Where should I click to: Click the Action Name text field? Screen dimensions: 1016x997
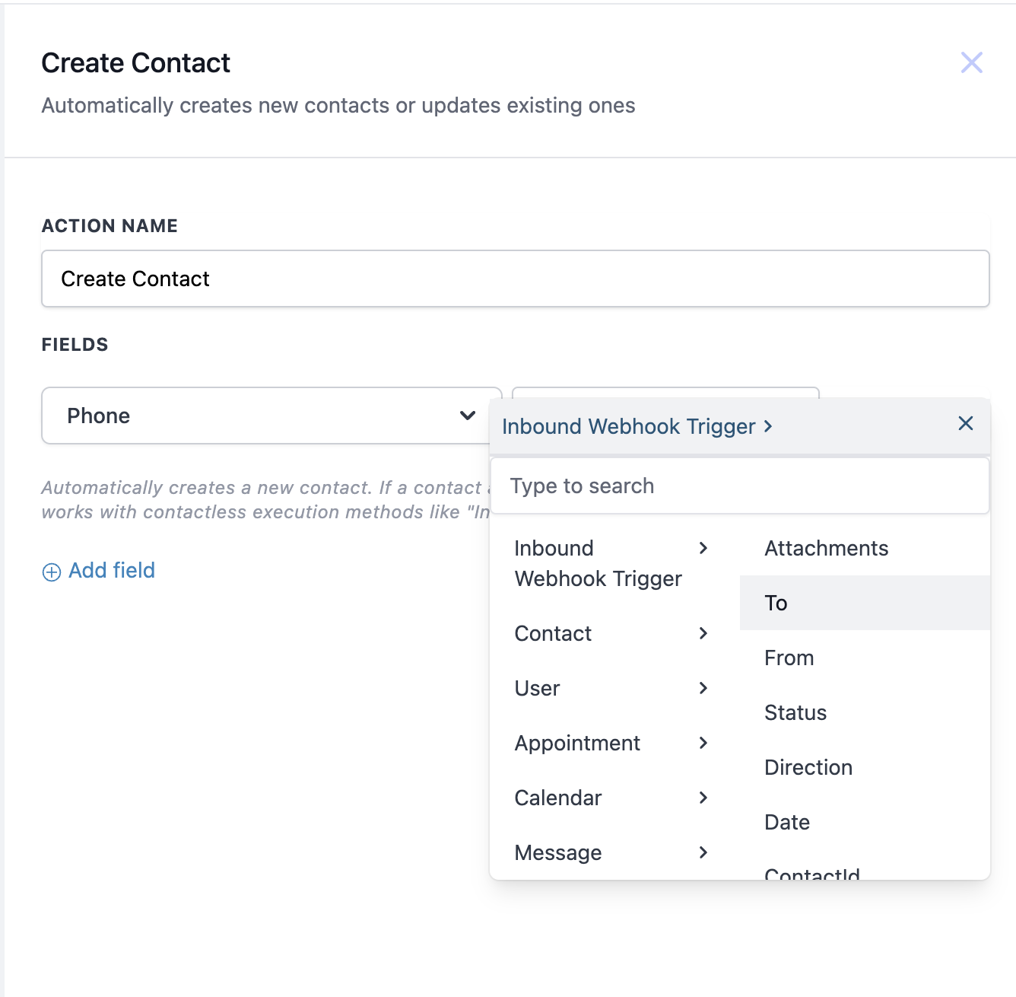click(x=515, y=279)
